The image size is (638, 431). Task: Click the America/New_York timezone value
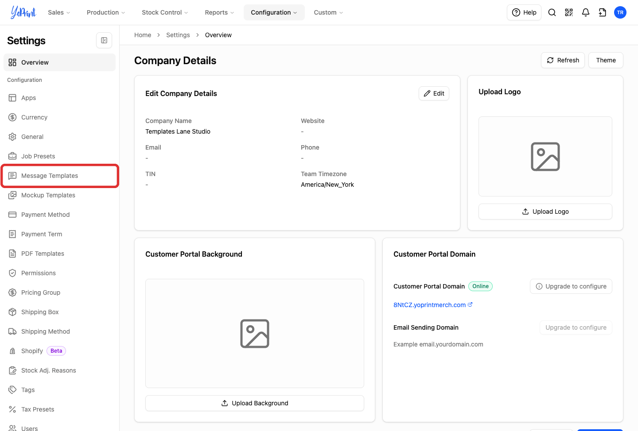click(x=327, y=185)
